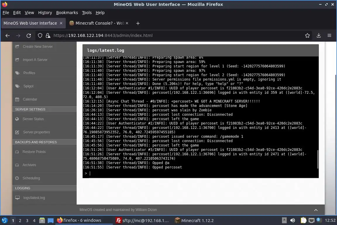Open the Help menu
The width and height of the screenshot is (337, 225).
click(100, 13)
